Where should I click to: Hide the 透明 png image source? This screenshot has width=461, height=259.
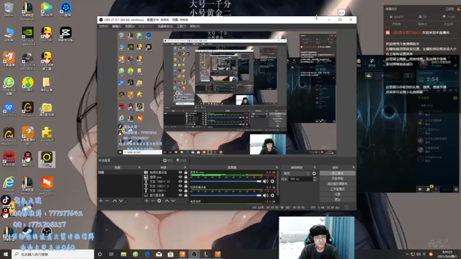[180, 177]
